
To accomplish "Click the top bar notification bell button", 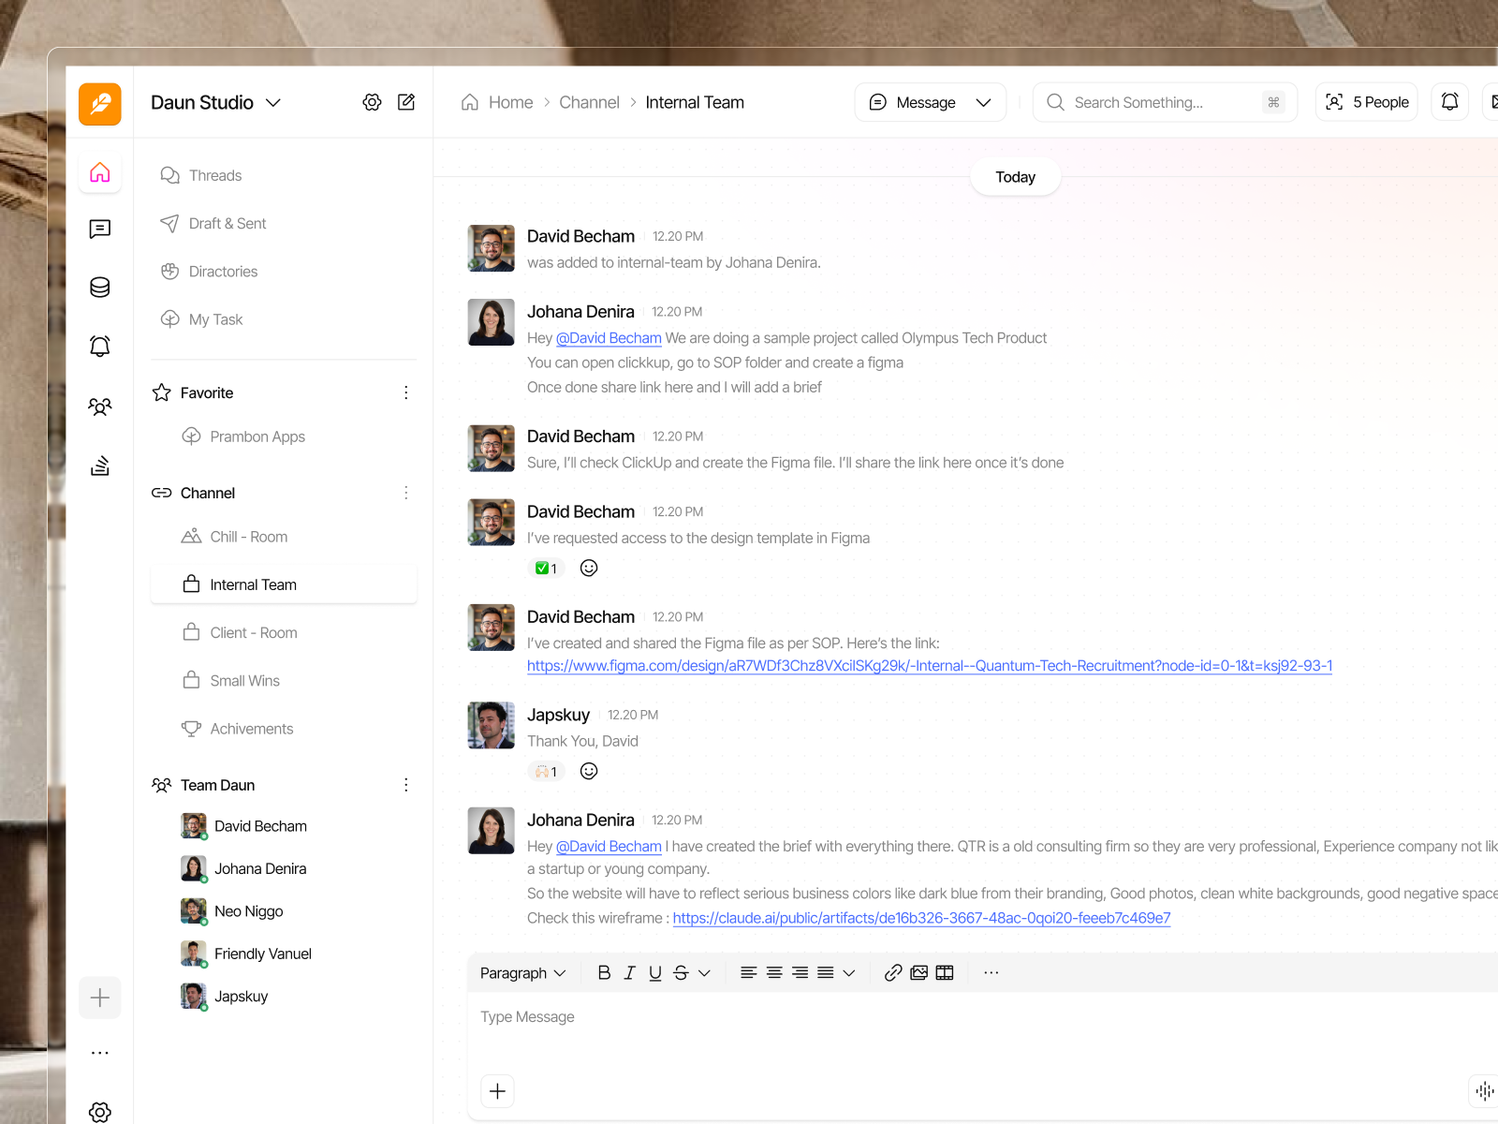I will click(x=1449, y=102).
